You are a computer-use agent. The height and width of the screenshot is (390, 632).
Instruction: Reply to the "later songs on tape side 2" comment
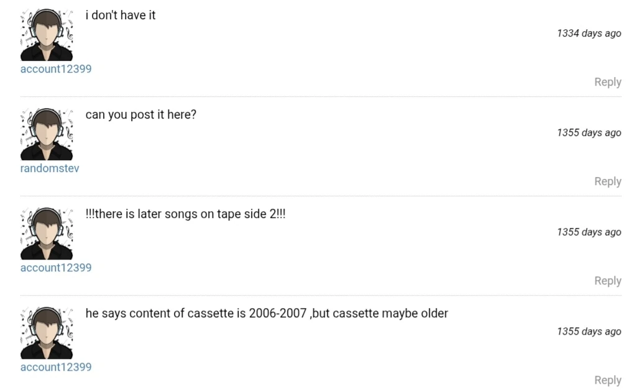[x=607, y=281]
